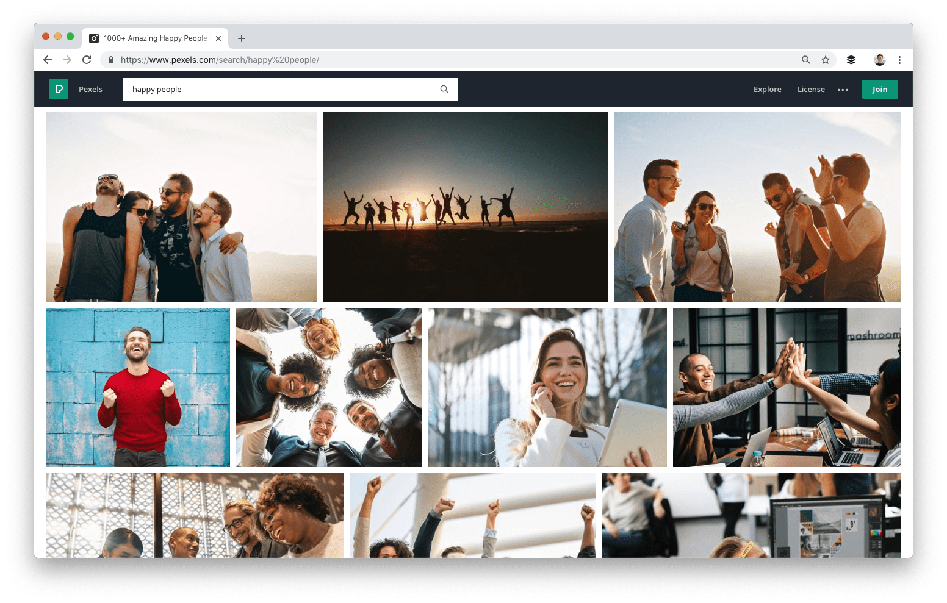Open the License page link

811,89
